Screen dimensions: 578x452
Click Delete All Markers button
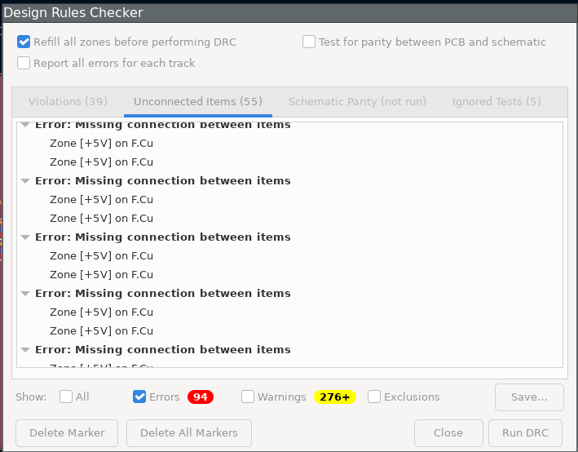coord(188,432)
